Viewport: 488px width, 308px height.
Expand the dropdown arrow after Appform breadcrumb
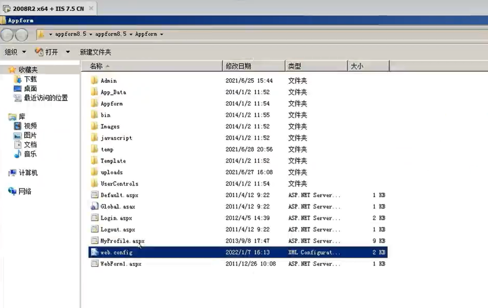(161, 34)
